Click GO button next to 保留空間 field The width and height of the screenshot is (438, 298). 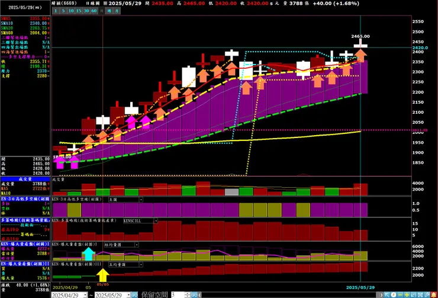194,295
